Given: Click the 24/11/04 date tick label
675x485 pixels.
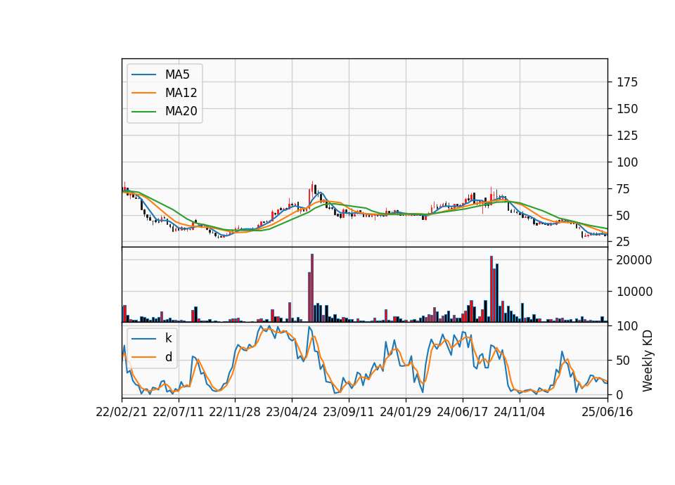Looking at the screenshot, I should tap(519, 412).
